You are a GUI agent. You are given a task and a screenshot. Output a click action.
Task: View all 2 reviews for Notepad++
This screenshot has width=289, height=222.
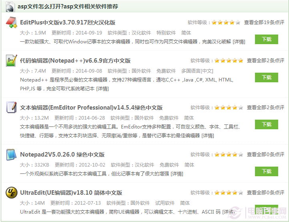[x=266, y=61]
